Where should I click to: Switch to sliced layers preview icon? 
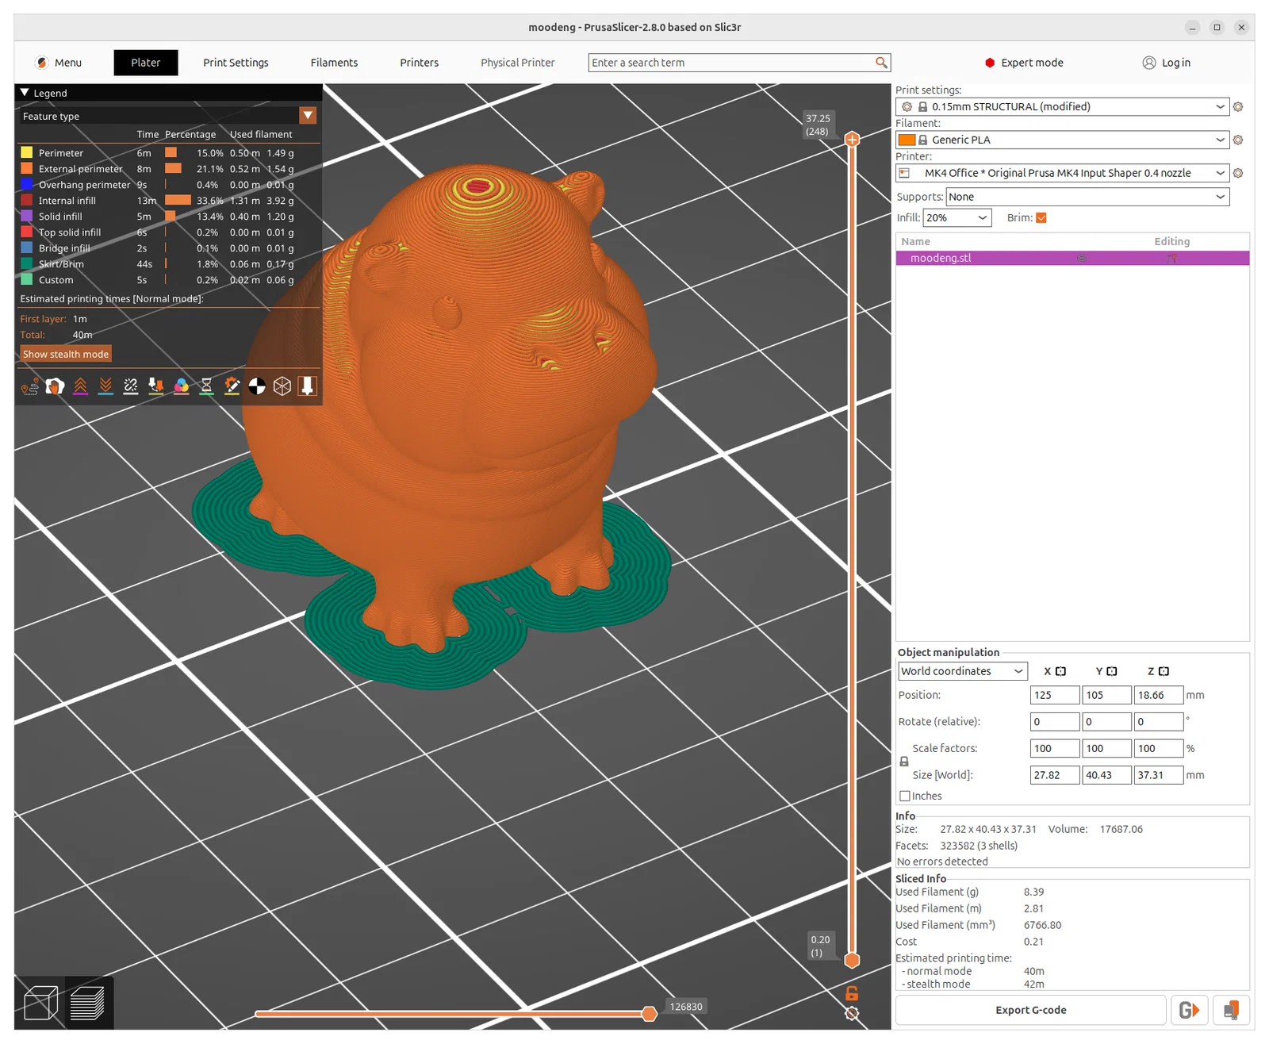coord(87,1003)
